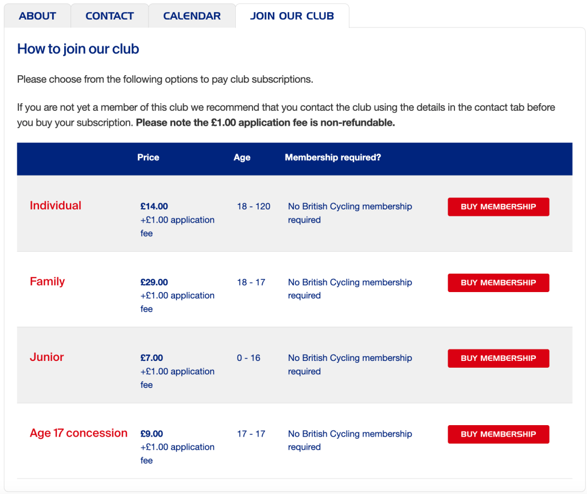Select the Family membership name
587x494 pixels.
coord(47,281)
